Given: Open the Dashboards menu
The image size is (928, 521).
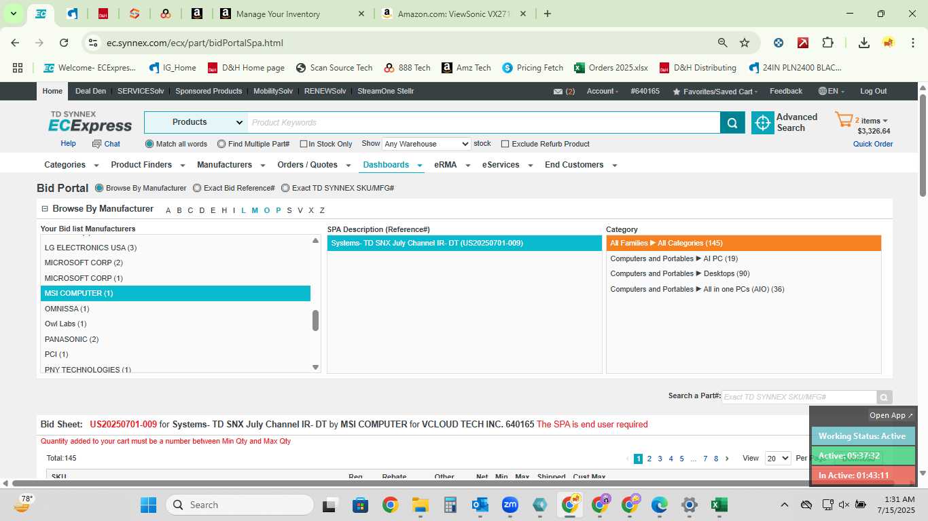Looking at the screenshot, I should 392,165.
